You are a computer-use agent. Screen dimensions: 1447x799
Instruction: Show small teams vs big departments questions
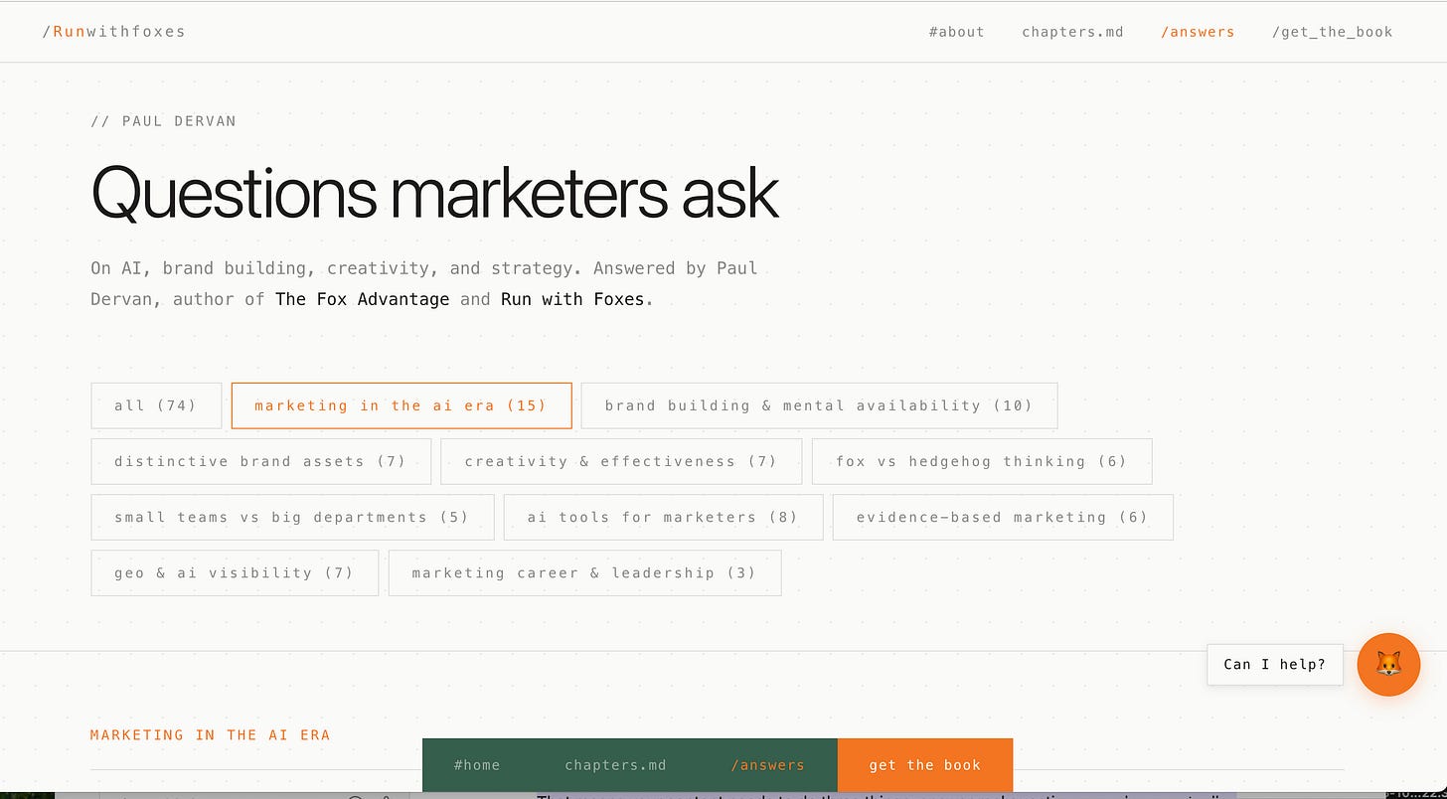292,517
